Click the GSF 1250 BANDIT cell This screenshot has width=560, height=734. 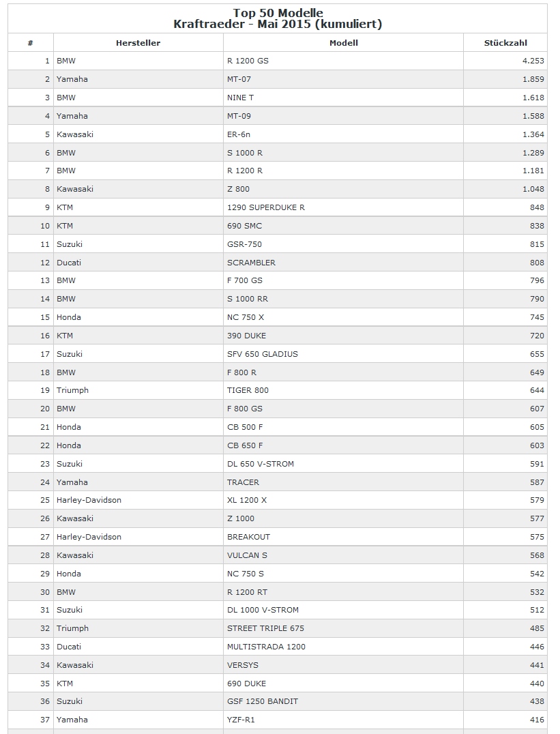tap(262, 701)
